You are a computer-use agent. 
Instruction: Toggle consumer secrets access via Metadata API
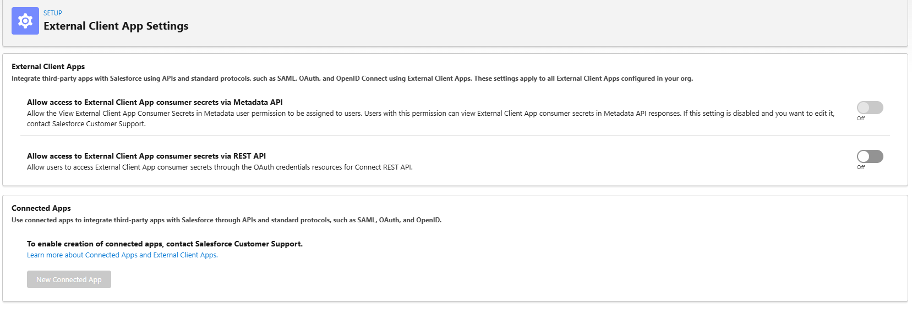pos(870,108)
